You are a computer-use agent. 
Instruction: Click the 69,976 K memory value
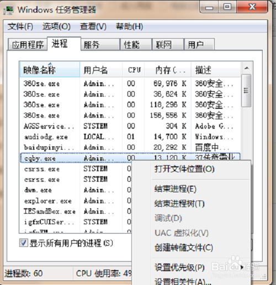[x=170, y=83]
